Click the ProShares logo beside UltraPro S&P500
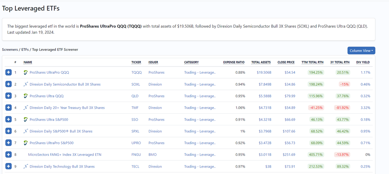 tap(26, 143)
